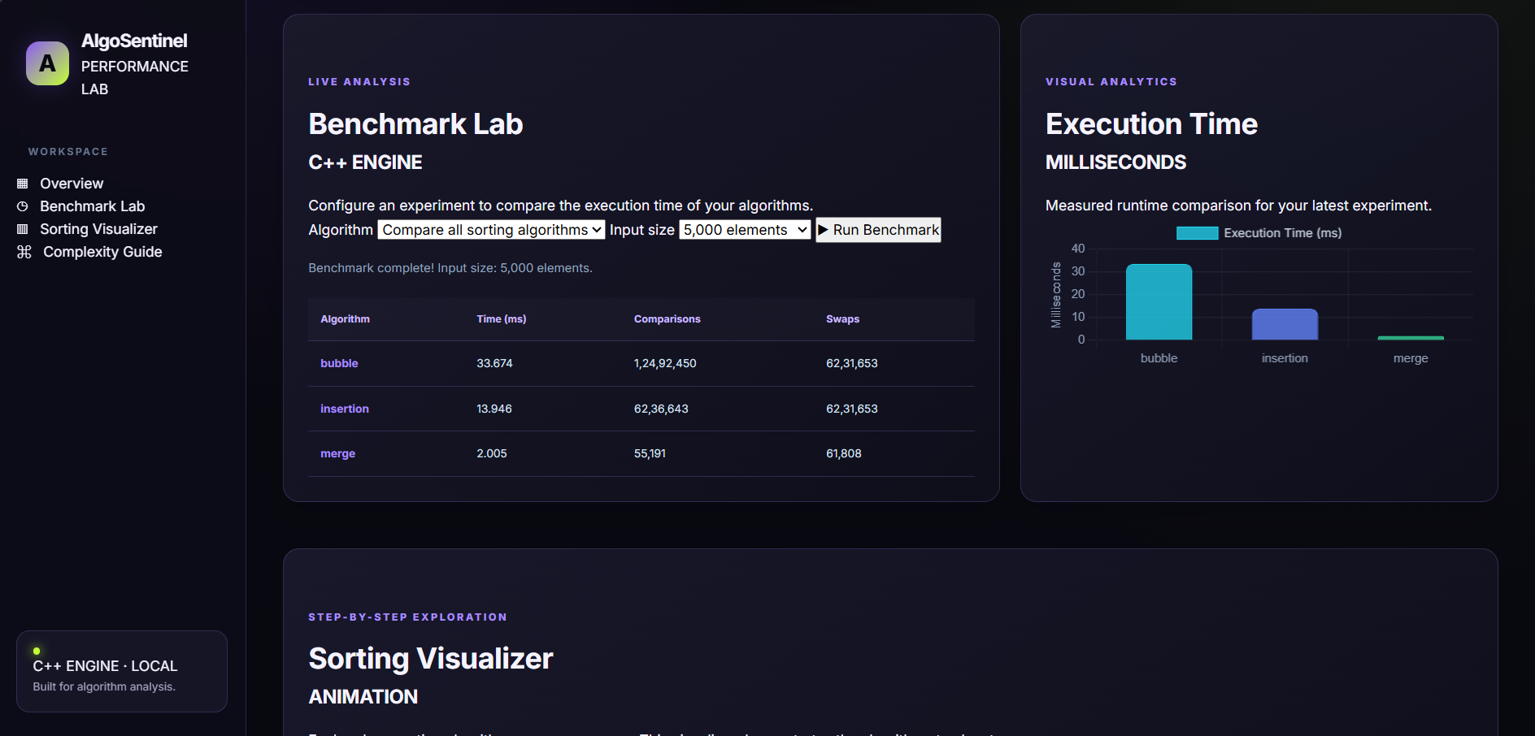
Task: Toggle Execution Time (ms) legend swatch
Action: pyautogui.click(x=1197, y=233)
